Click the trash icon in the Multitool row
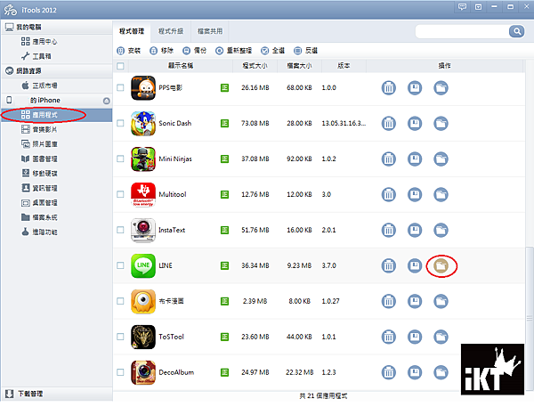The width and height of the screenshot is (534, 407). [388, 195]
